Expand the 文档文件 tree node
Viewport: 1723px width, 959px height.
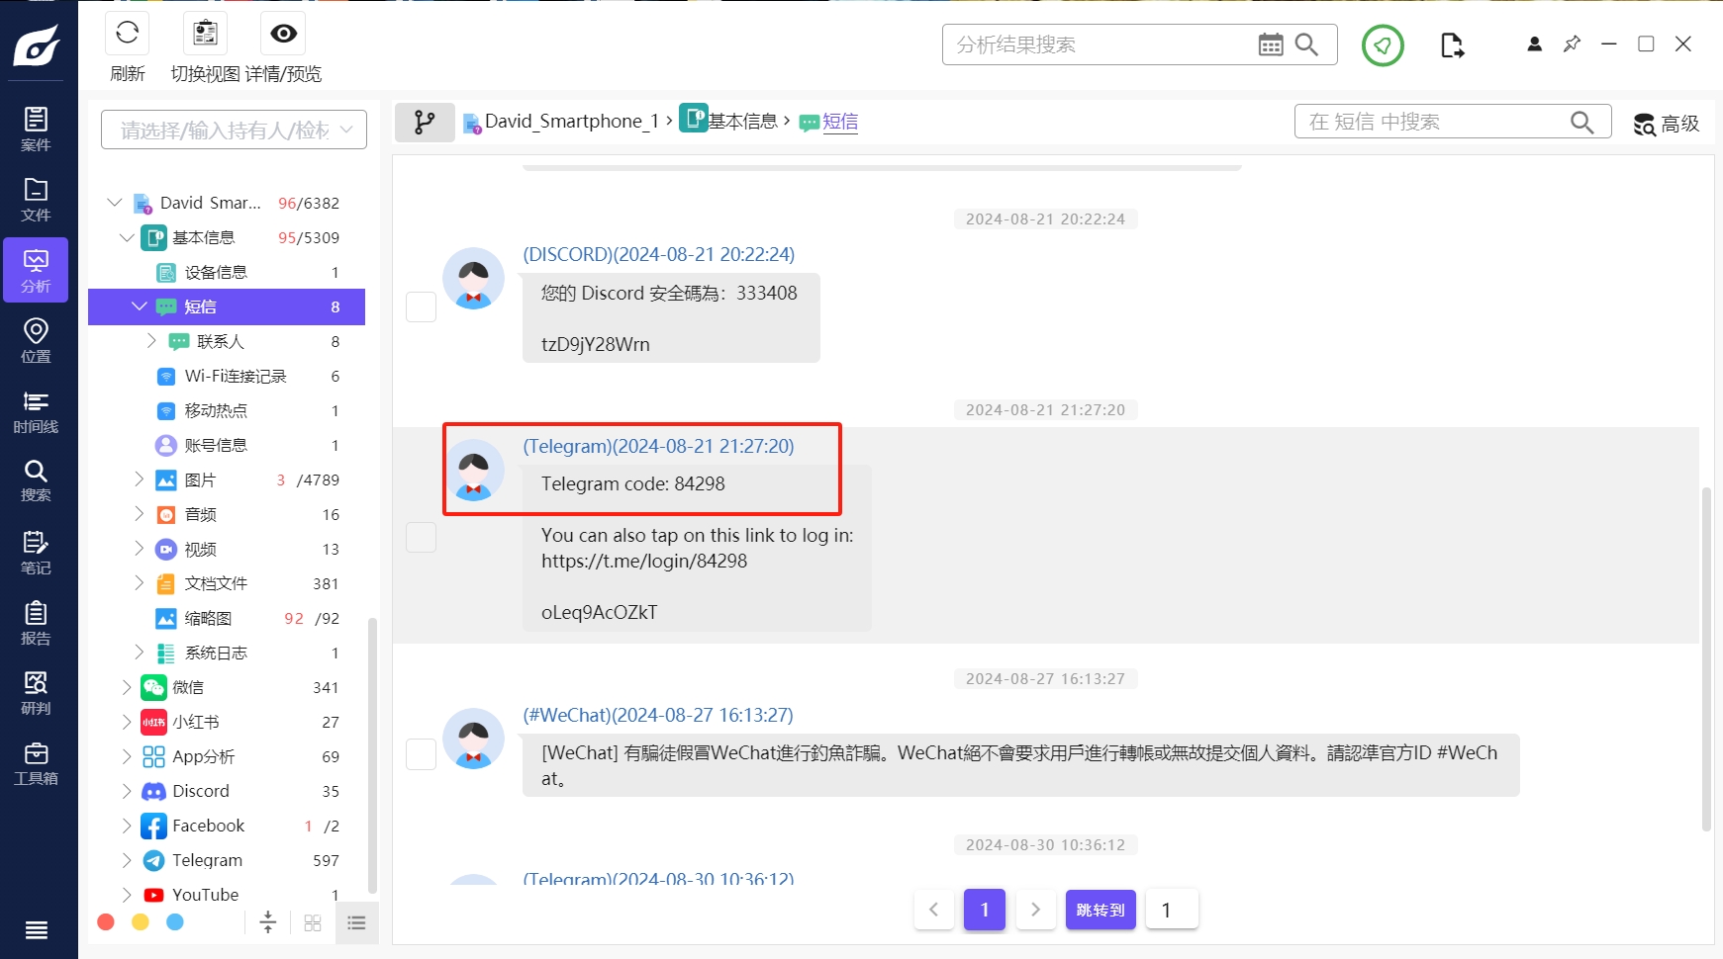(x=140, y=583)
